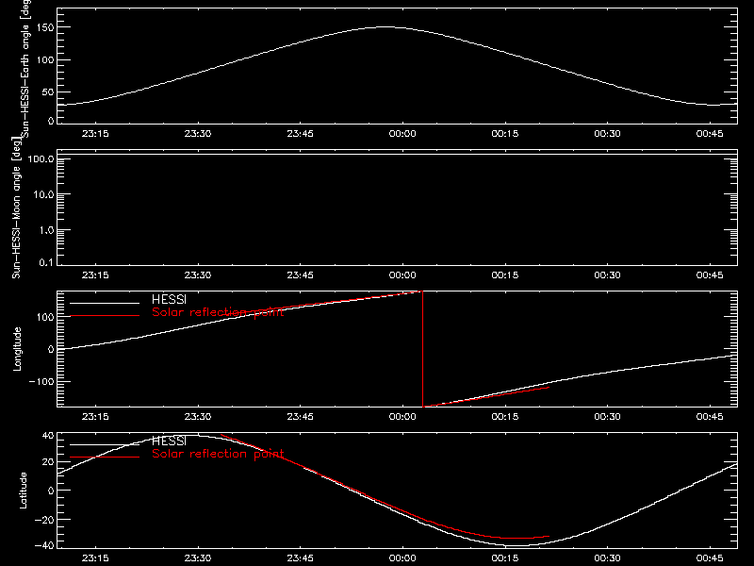
Task: Click red legend line in Longitude plot
Action: (105, 316)
